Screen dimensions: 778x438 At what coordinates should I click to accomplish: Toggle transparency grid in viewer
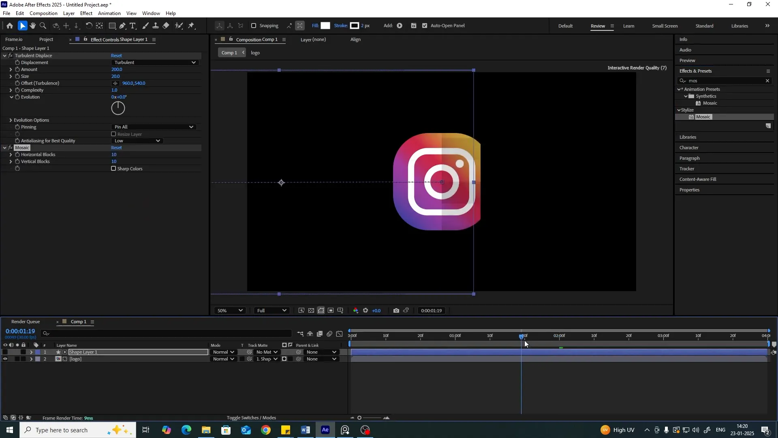tap(311, 311)
